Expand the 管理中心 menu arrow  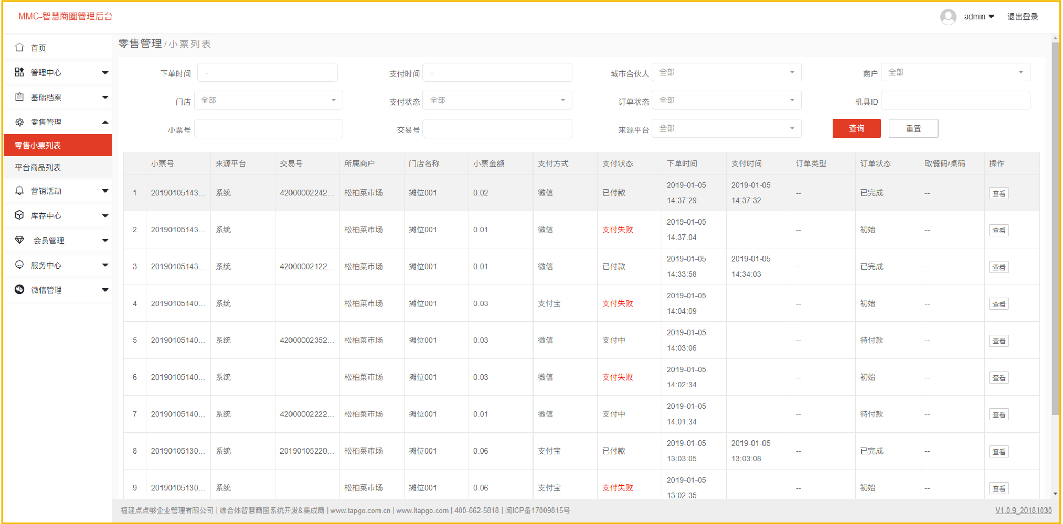(105, 72)
